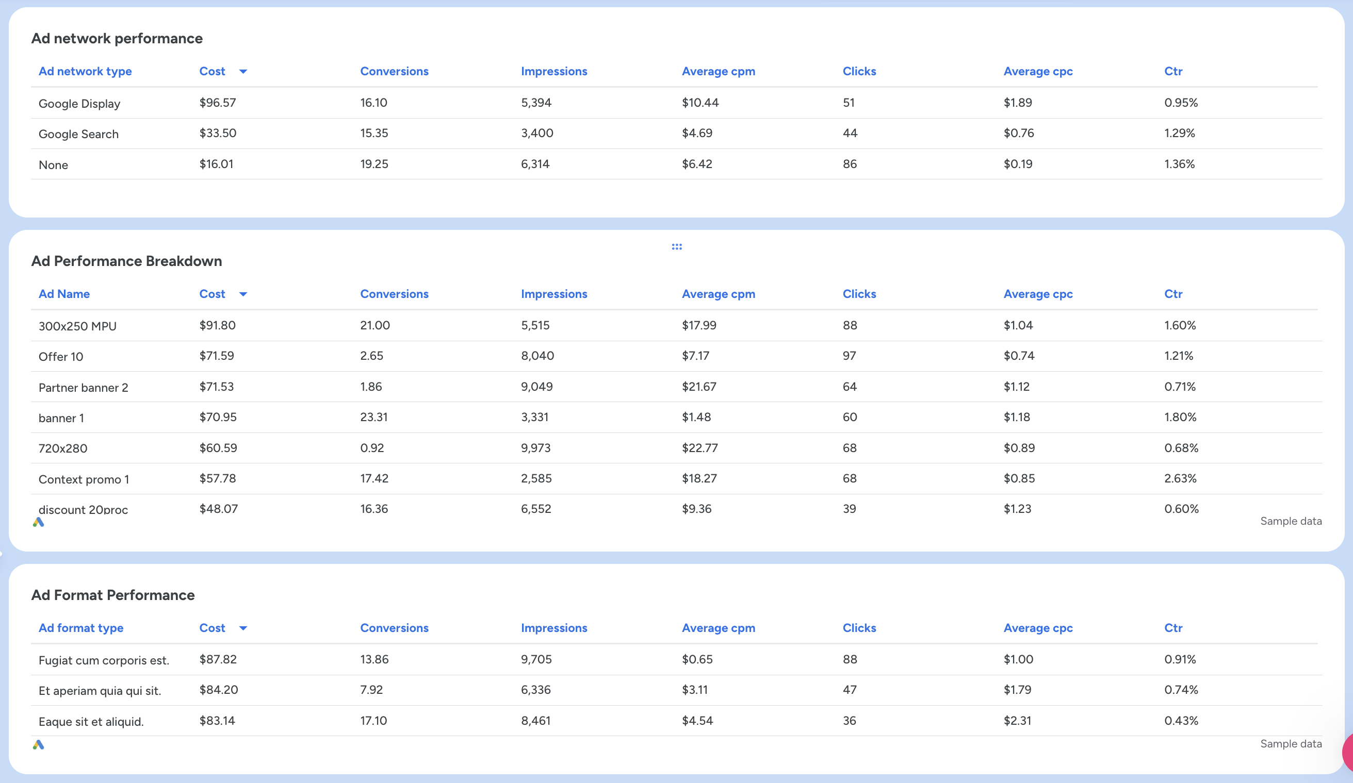1353x783 pixels.
Task: Click the Google Ads icon under Ad Format Performance
Action: coord(38,744)
